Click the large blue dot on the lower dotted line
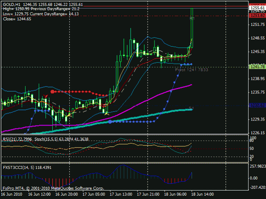 pos(110,122)
